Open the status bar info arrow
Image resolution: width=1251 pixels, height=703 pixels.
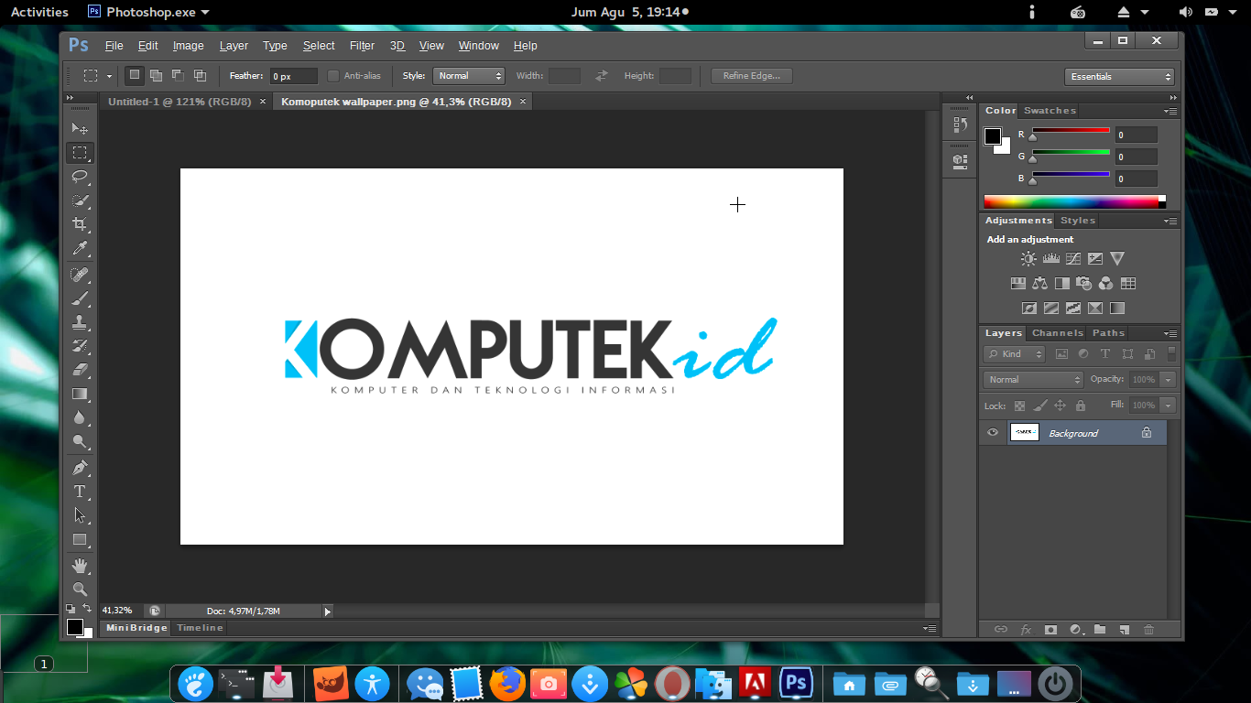coord(327,611)
